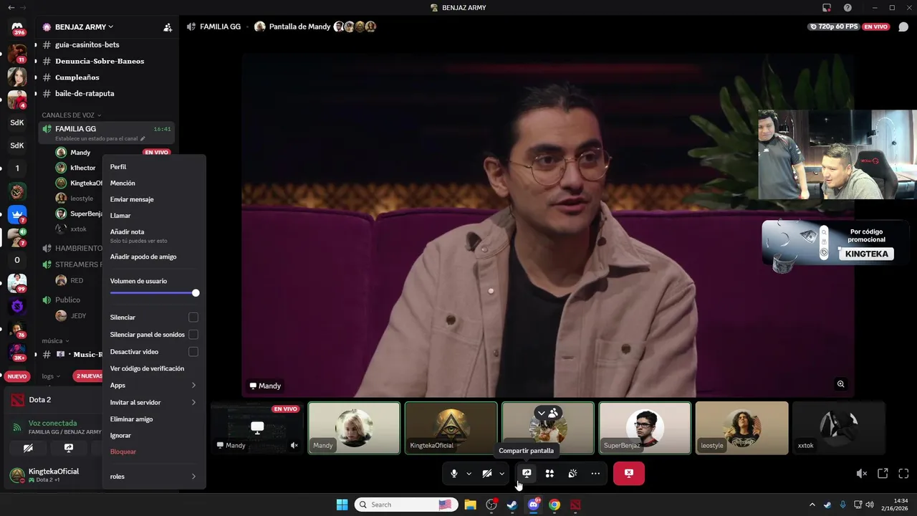Select Ver código de verificación
This screenshot has height=516, width=917.
point(154,368)
